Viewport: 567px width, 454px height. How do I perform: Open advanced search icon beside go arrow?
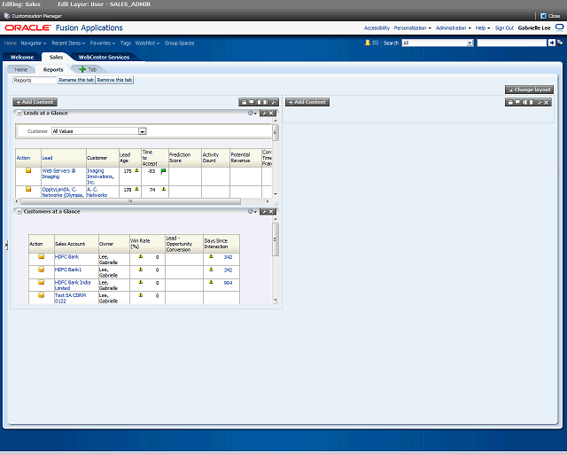560,43
